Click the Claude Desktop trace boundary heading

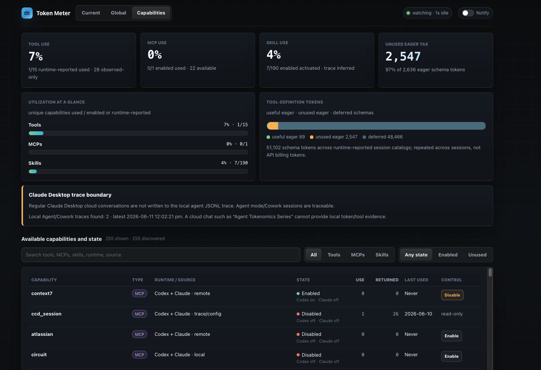pyautogui.click(x=70, y=195)
